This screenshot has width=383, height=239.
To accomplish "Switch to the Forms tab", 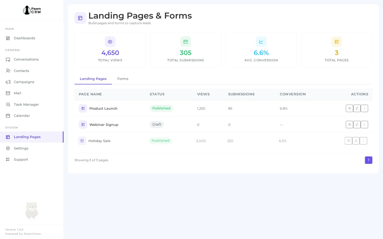I will (123, 79).
